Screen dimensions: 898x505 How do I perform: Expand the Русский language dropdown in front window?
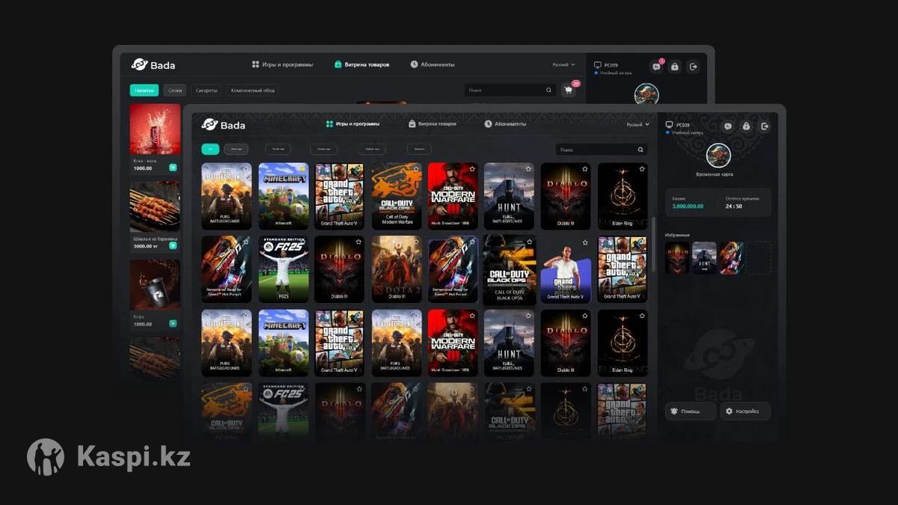(x=638, y=124)
